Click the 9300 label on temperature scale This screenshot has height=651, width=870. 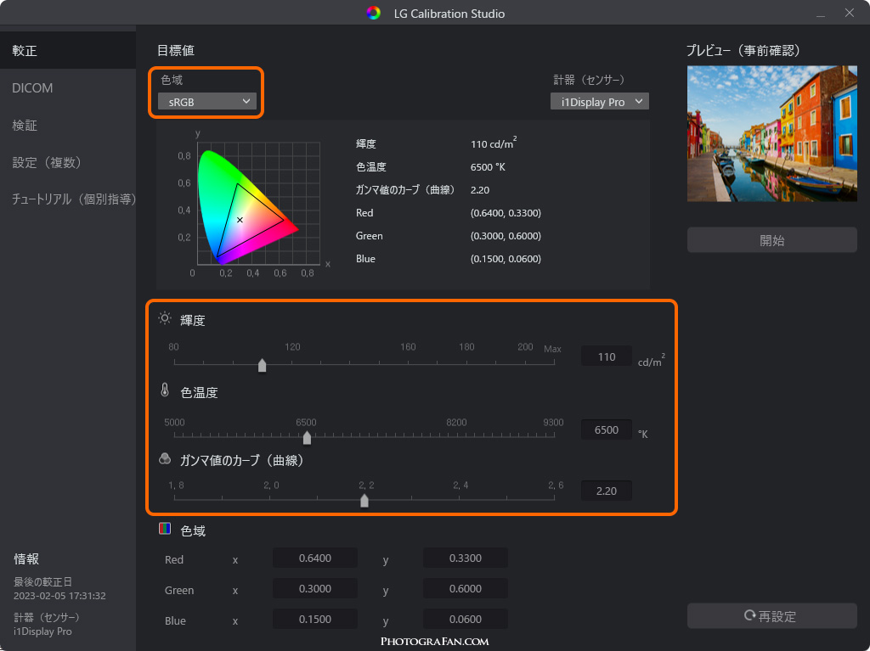553,422
